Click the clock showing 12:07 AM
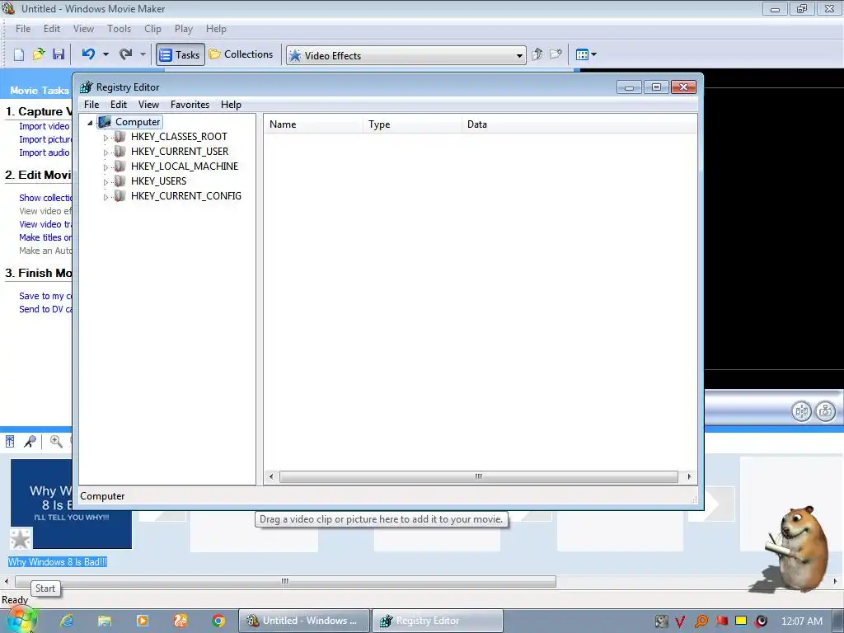Screen dimensions: 844x633 (802, 621)
